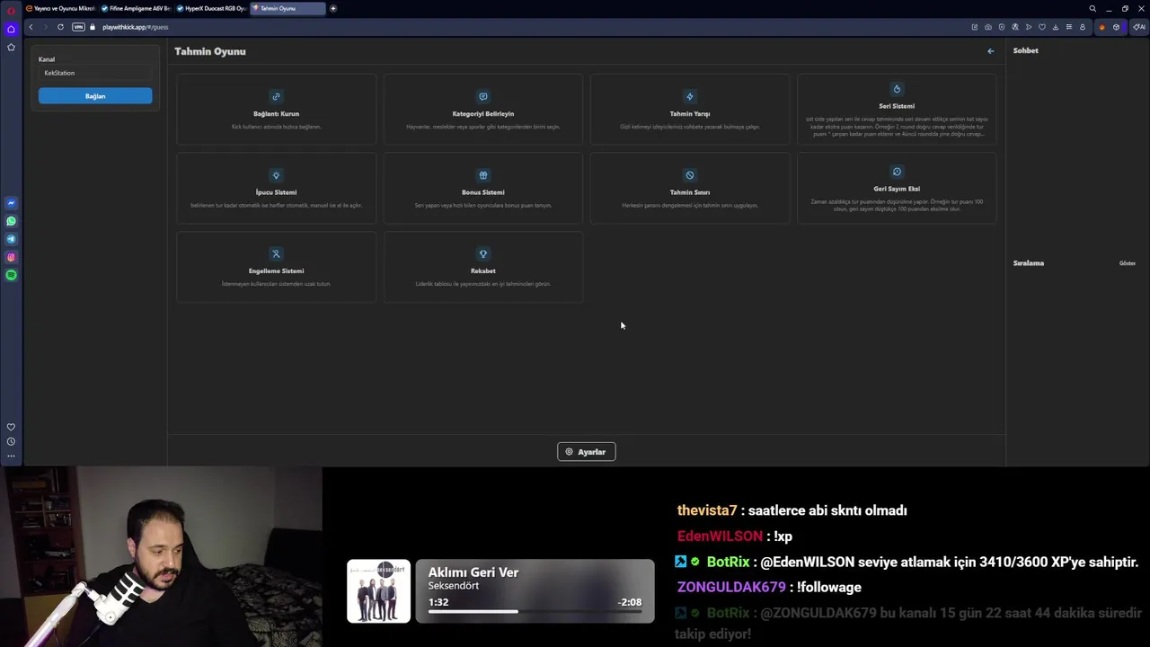This screenshot has width=1150, height=647.
Task: Take a snapshot using edit icon
Action: pyautogui.click(x=975, y=27)
